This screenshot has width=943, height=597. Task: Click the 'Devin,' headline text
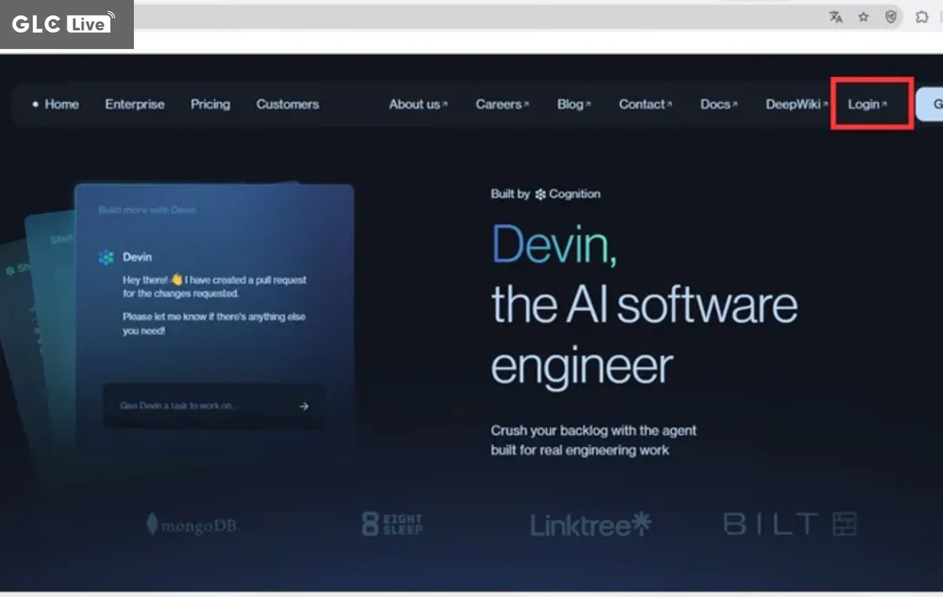[554, 244]
